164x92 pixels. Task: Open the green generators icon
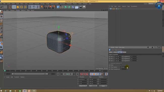tap(66, 7)
